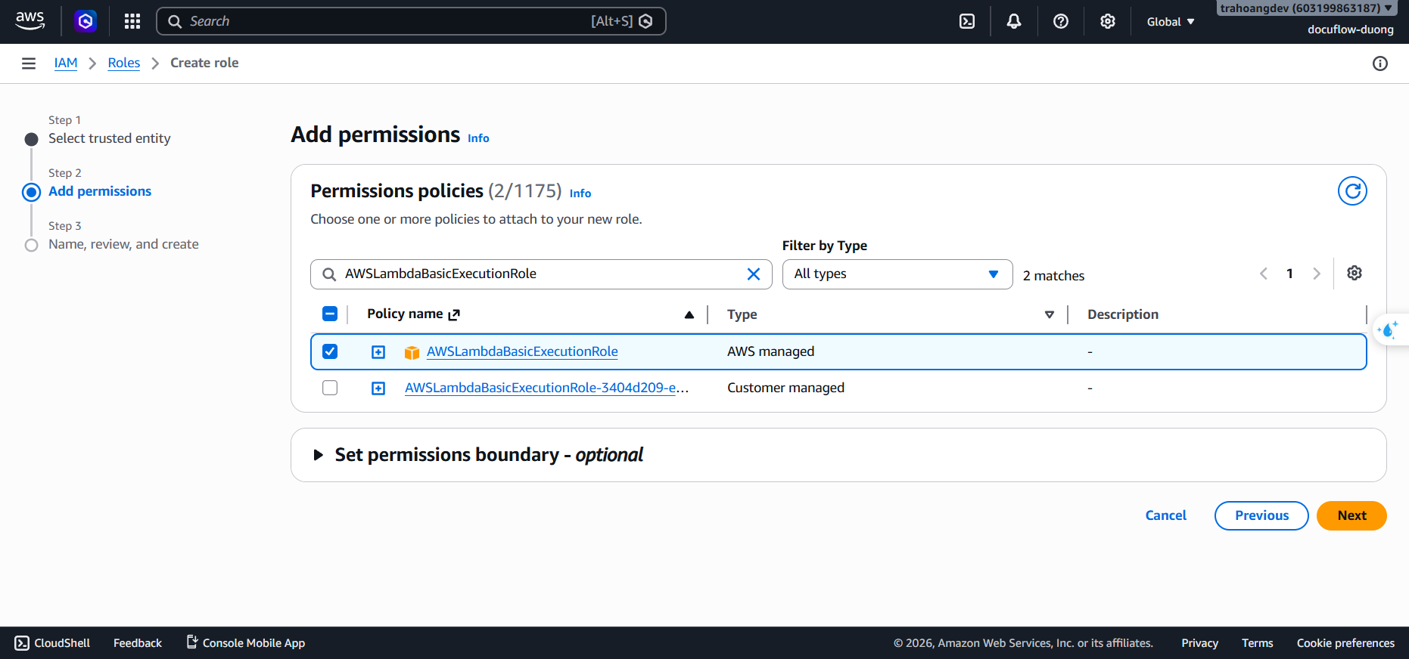The height and width of the screenshot is (659, 1409).
Task: Open Info link beside Add permissions
Action: click(x=478, y=138)
